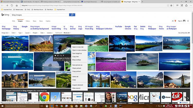193x108 pixels.
Task: Click the Bing Homepage suggestion link
Action: tap(6, 28)
